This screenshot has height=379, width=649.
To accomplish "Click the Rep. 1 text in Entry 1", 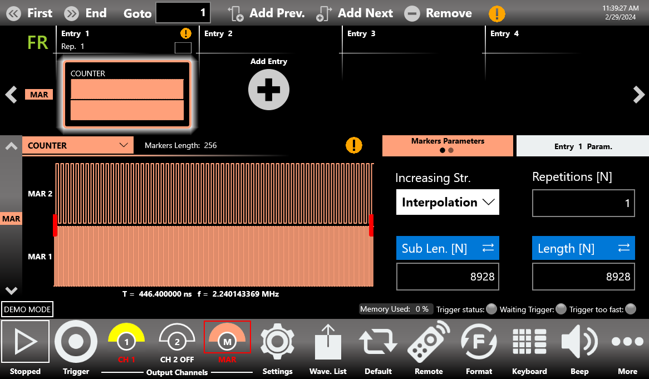I will (x=72, y=46).
